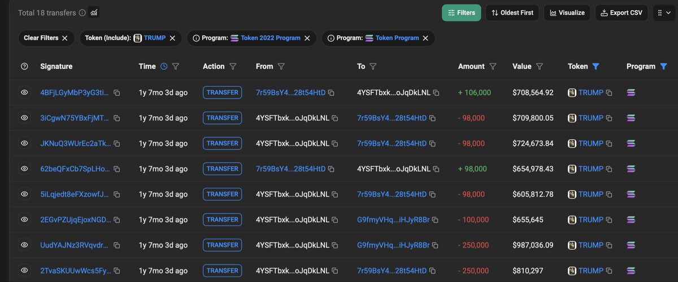Click the Signature column header

point(56,66)
